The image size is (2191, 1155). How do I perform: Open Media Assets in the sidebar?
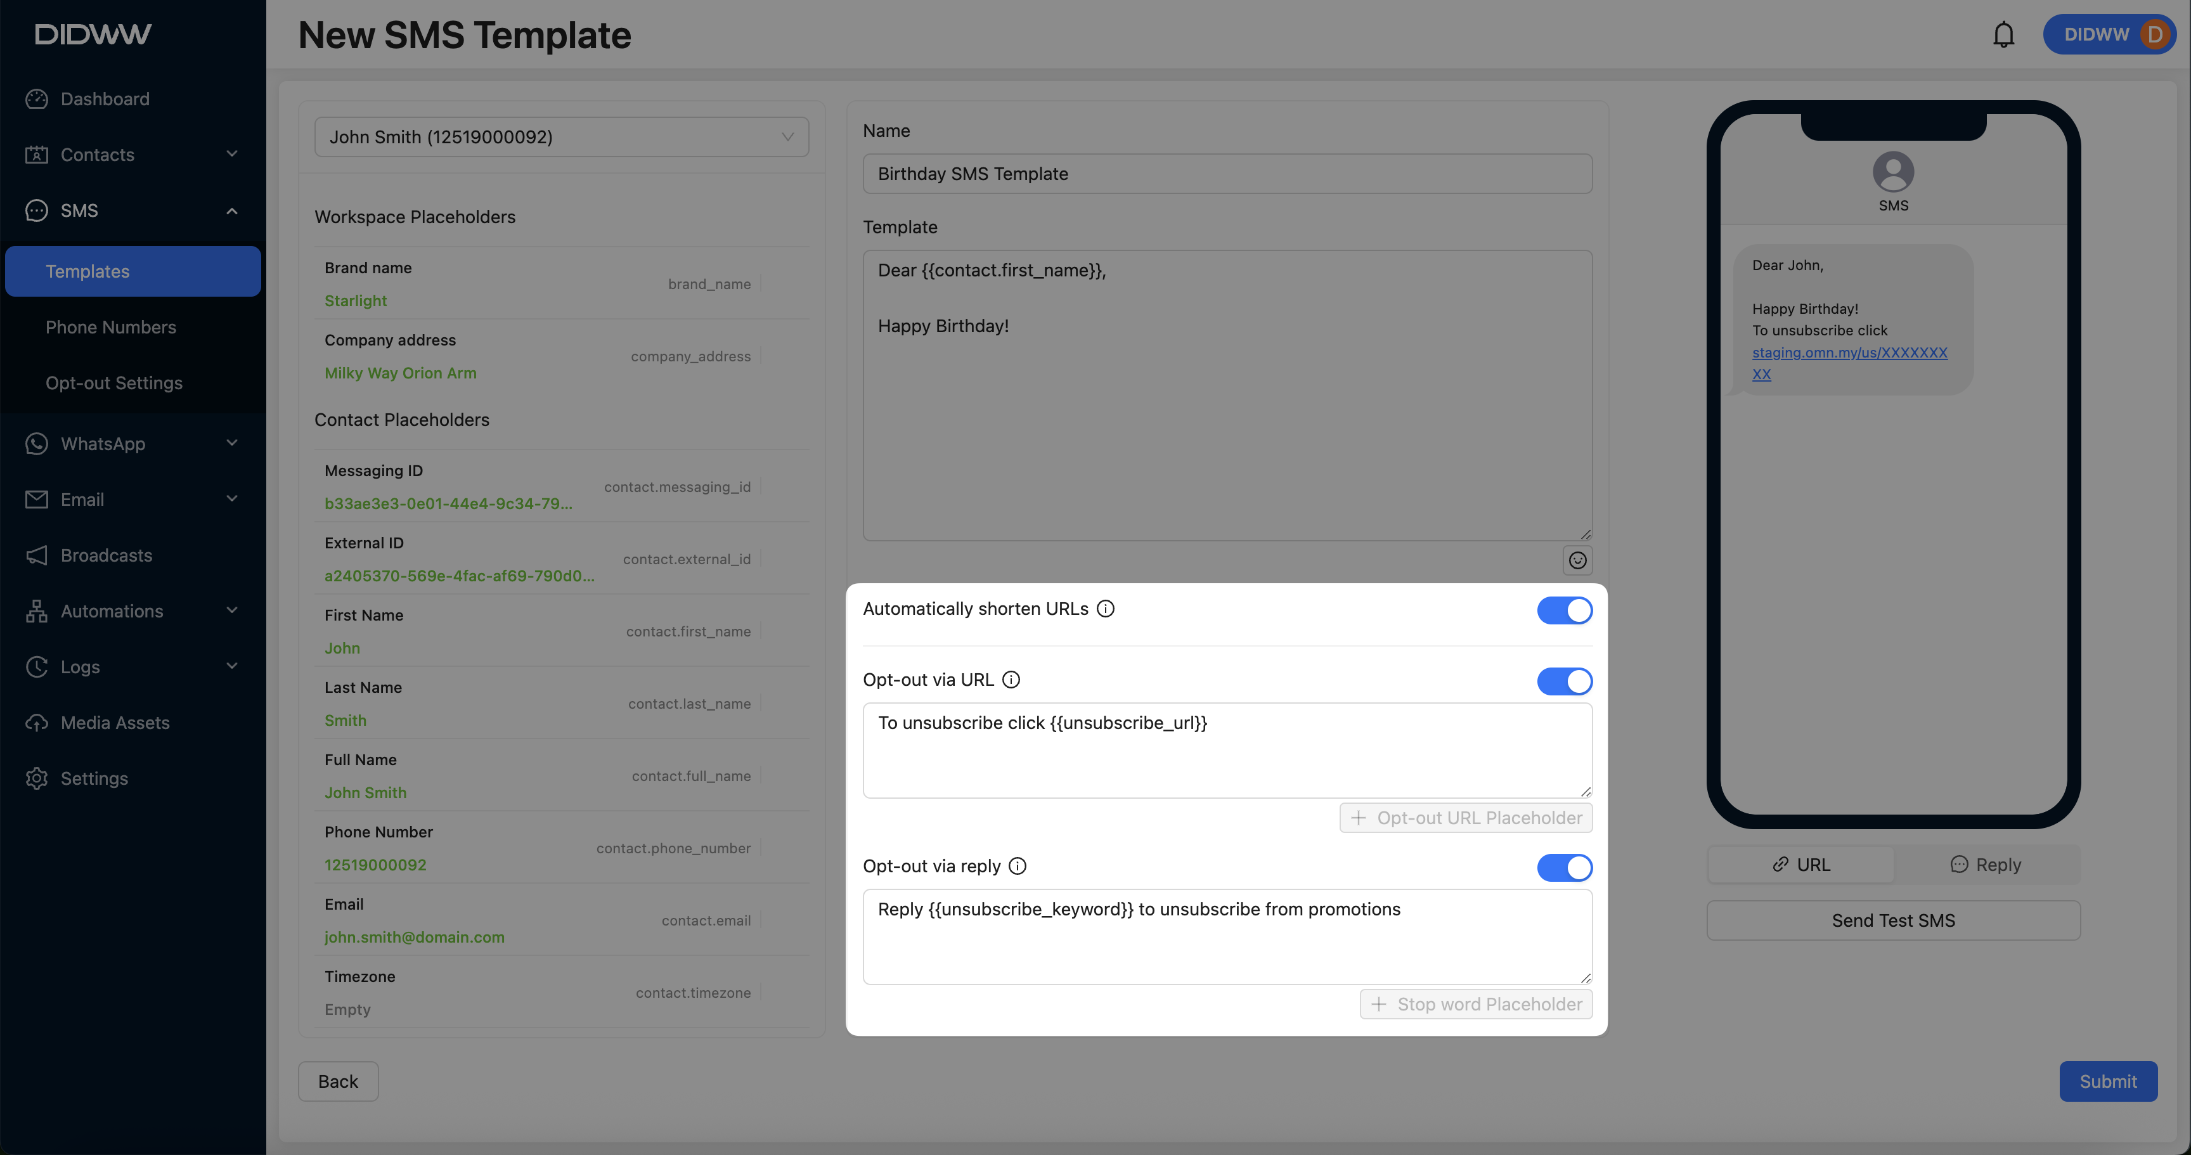(x=115, y=723)
